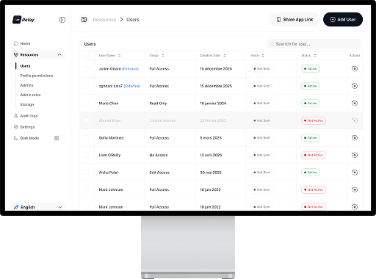
Task: Open actions icon for Maria Chen
Action: coord(355,104)
